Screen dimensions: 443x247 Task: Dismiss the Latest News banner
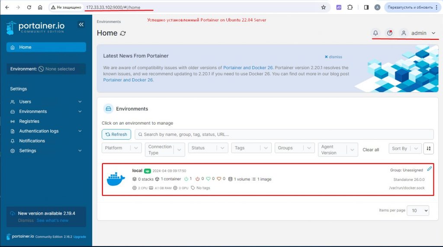(x=334, y=57)
